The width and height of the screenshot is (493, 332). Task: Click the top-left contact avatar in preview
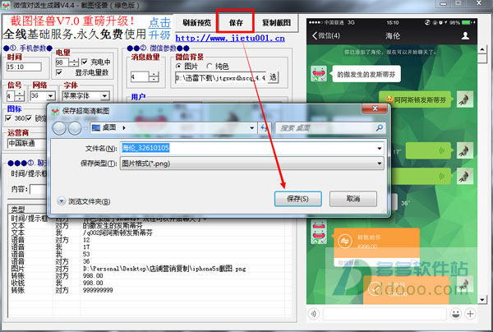(319, 74)
